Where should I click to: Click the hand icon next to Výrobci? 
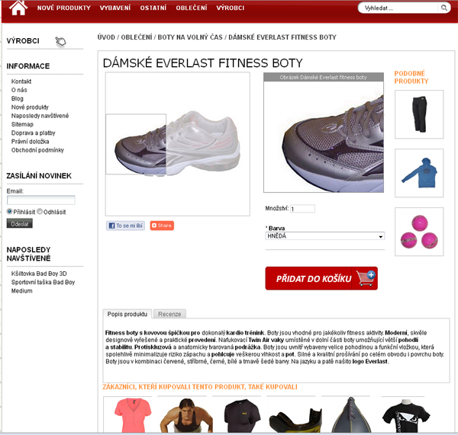[x=61, y=41]
